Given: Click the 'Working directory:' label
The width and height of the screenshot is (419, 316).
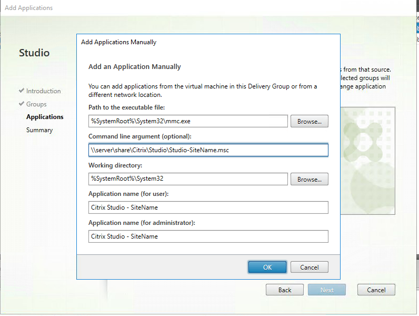Looking at the screenshot, I should coord(115,165).
